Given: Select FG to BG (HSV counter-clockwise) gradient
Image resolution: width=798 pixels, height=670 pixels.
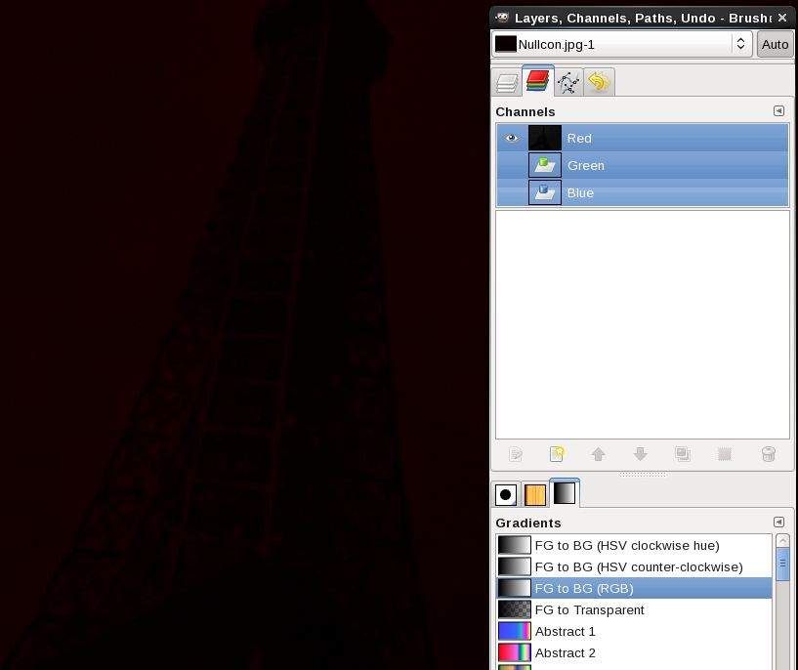Looking at the screenshot, I should [634, 566].
